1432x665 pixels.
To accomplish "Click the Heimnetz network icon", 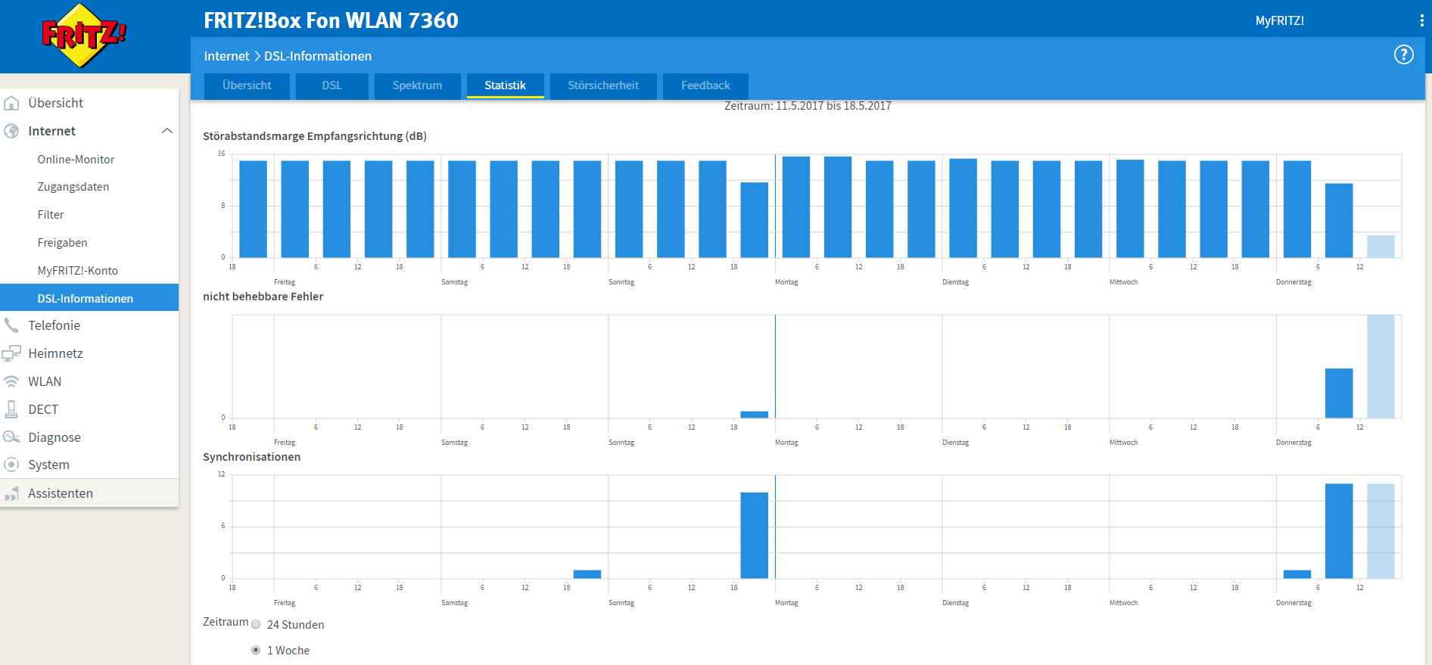I will click(x=12, y=353).
